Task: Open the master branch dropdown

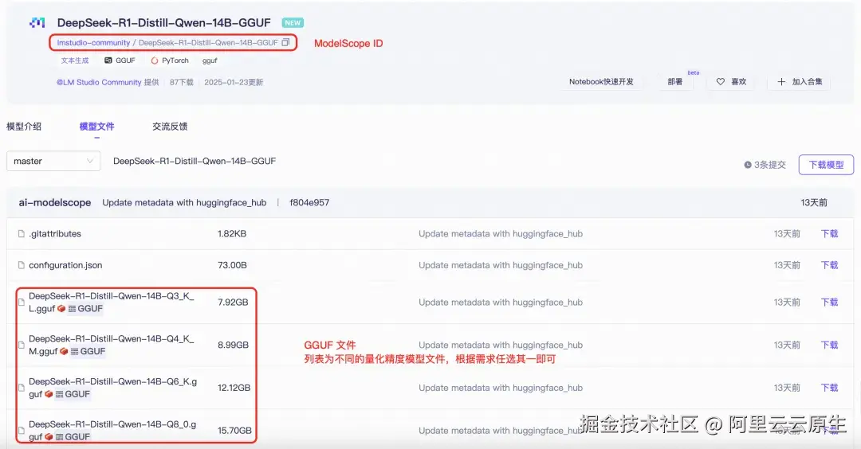Action: click(x=53, y=161)
